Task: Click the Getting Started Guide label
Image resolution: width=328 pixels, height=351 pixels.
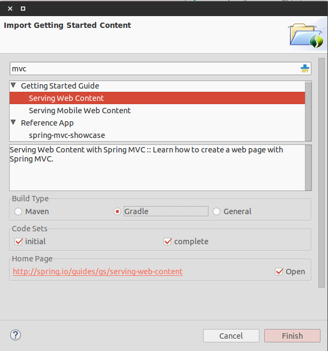Action: [60, 86]
